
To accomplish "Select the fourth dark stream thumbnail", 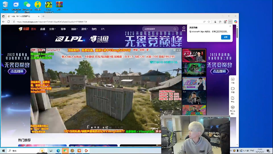I will pyautogui.click(x=194, y=98).
